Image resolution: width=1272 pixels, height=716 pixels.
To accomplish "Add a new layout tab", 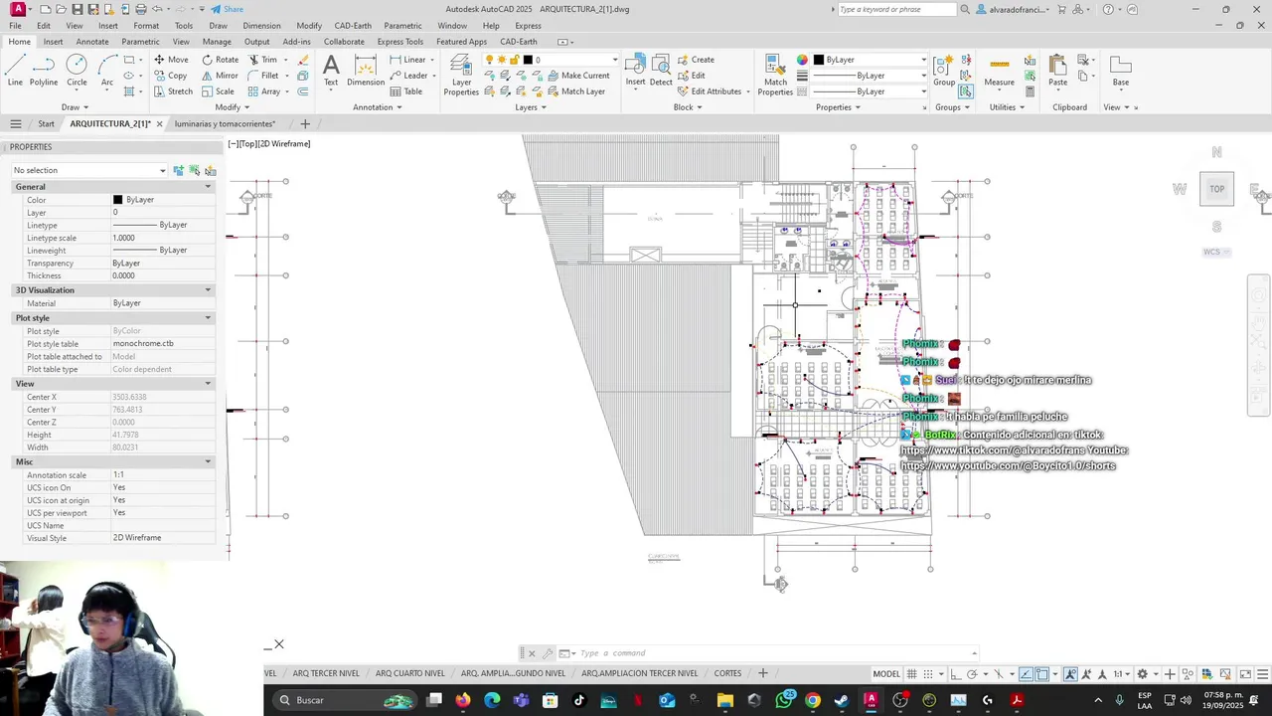I will pyautogui.click(x=763, y=673).
